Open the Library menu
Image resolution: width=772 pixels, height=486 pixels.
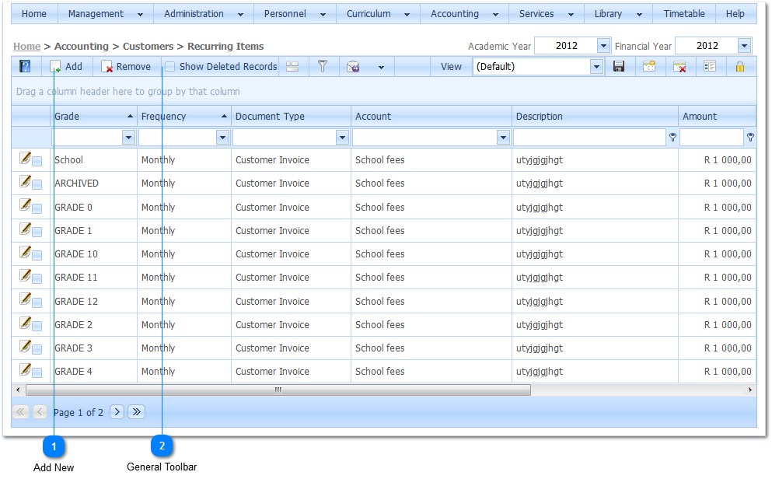[x=618, y=14]
